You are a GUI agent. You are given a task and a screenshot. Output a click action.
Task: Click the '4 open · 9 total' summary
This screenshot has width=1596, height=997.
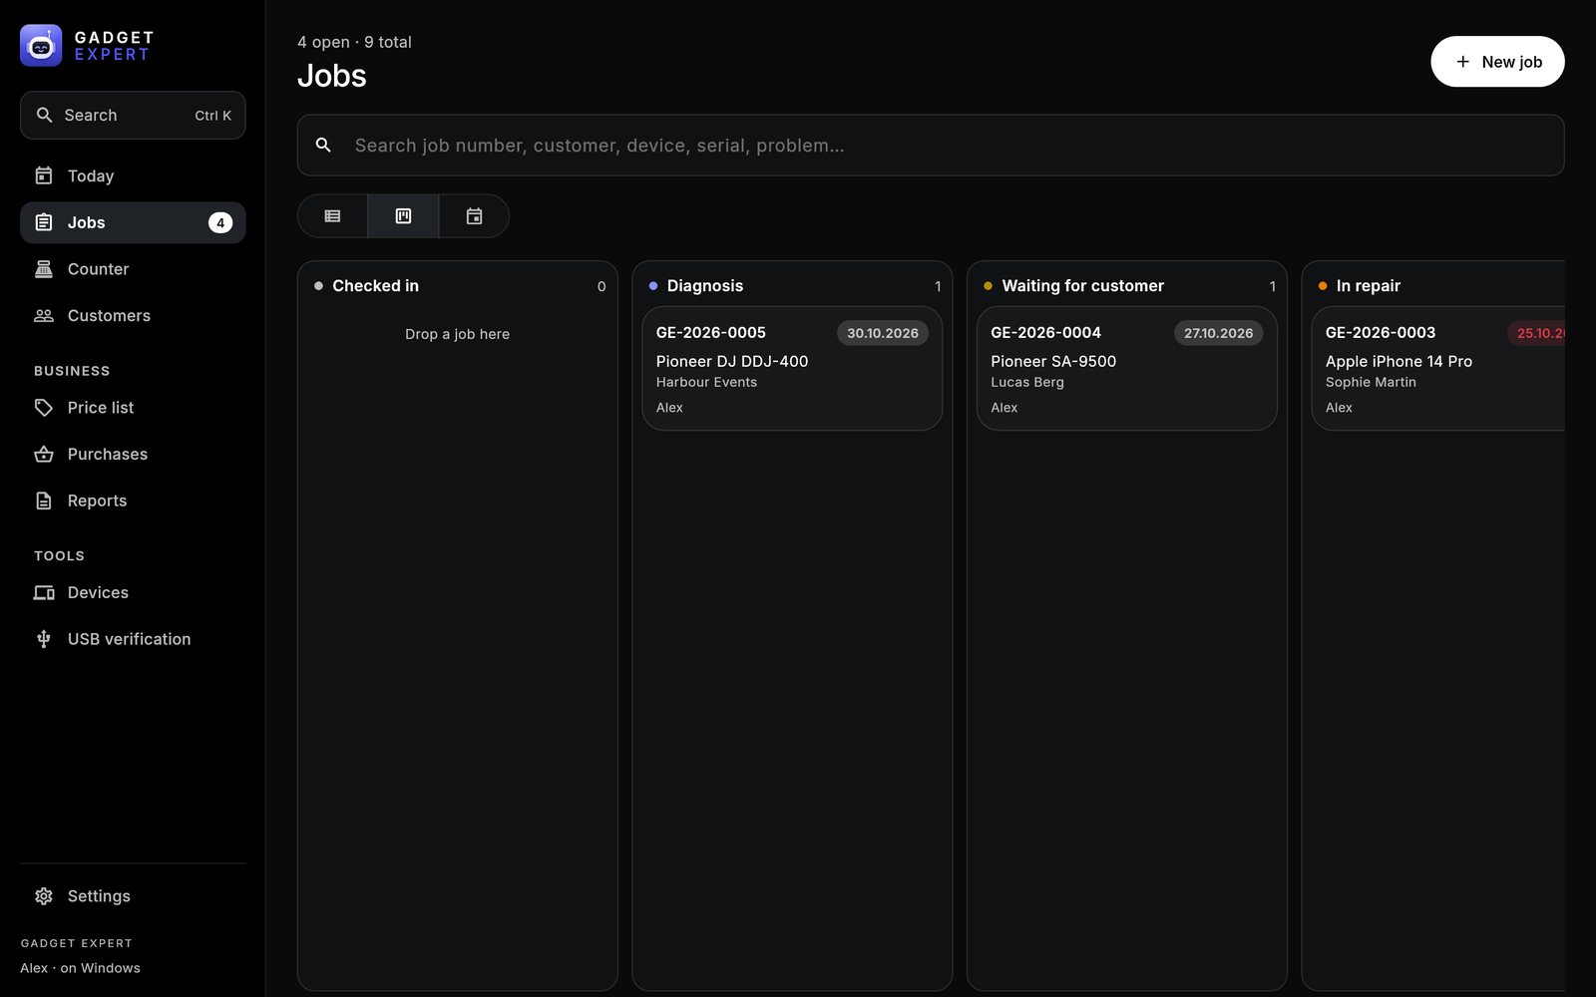pyautogui.click(x=354, y=42)
